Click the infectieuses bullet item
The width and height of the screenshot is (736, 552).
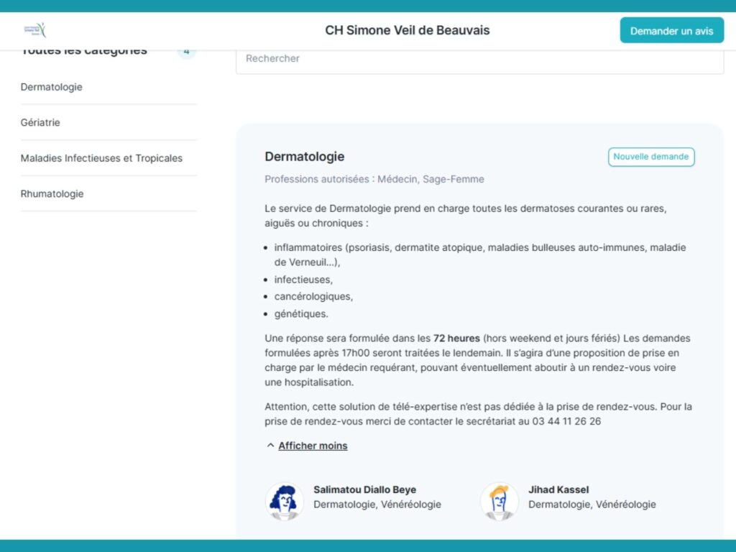[304, 280]
